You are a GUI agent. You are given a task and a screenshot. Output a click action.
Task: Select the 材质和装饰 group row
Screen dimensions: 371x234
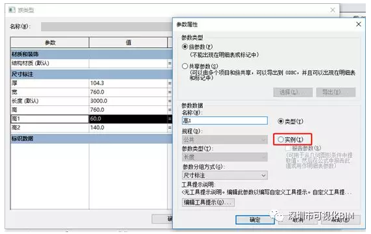[x=91, y=54]
